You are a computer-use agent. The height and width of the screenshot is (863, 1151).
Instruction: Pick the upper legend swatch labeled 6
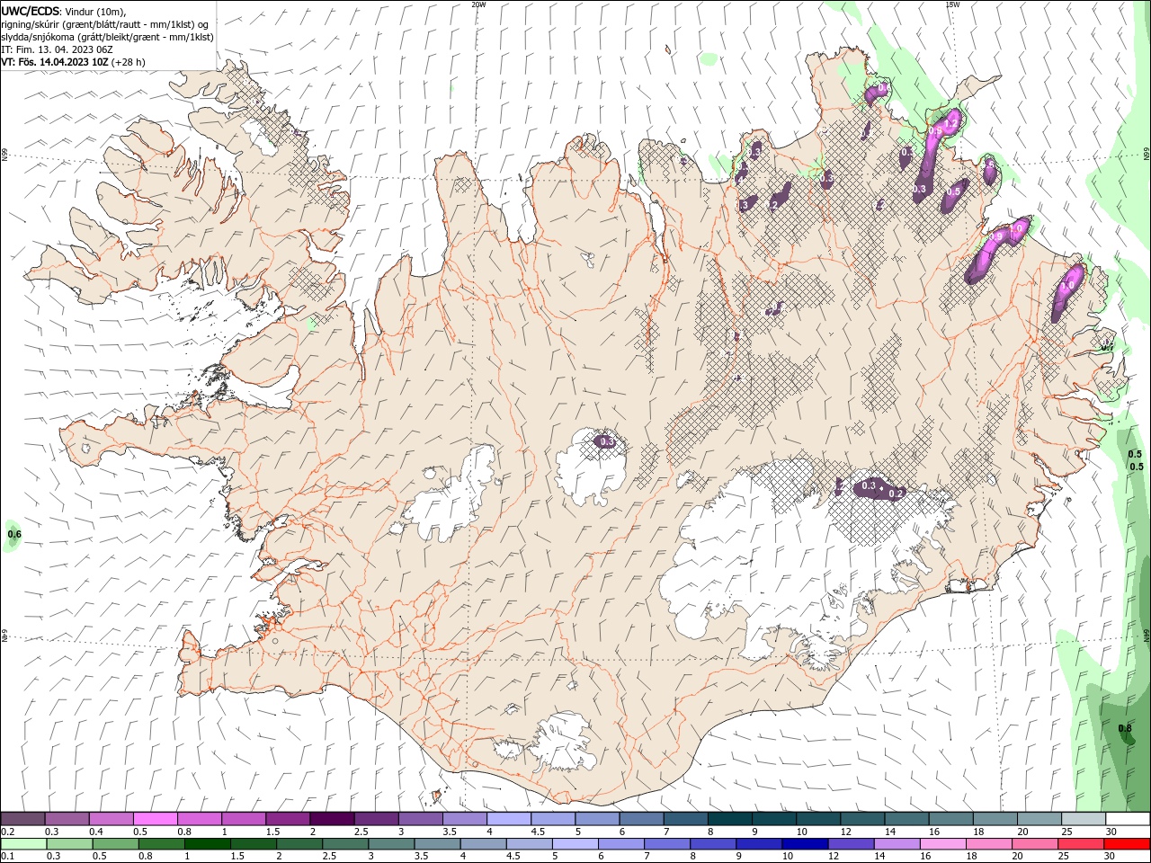[641, 818]
